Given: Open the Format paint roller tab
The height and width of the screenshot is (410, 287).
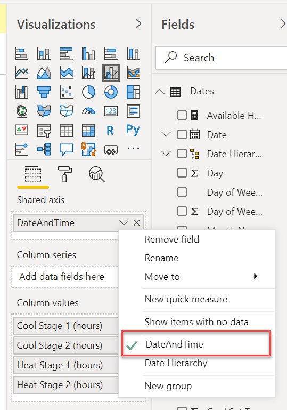Looking at the screenshot, I should (x=64, y=174).
